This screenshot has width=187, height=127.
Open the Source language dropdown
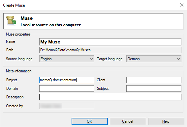point(67,59)
